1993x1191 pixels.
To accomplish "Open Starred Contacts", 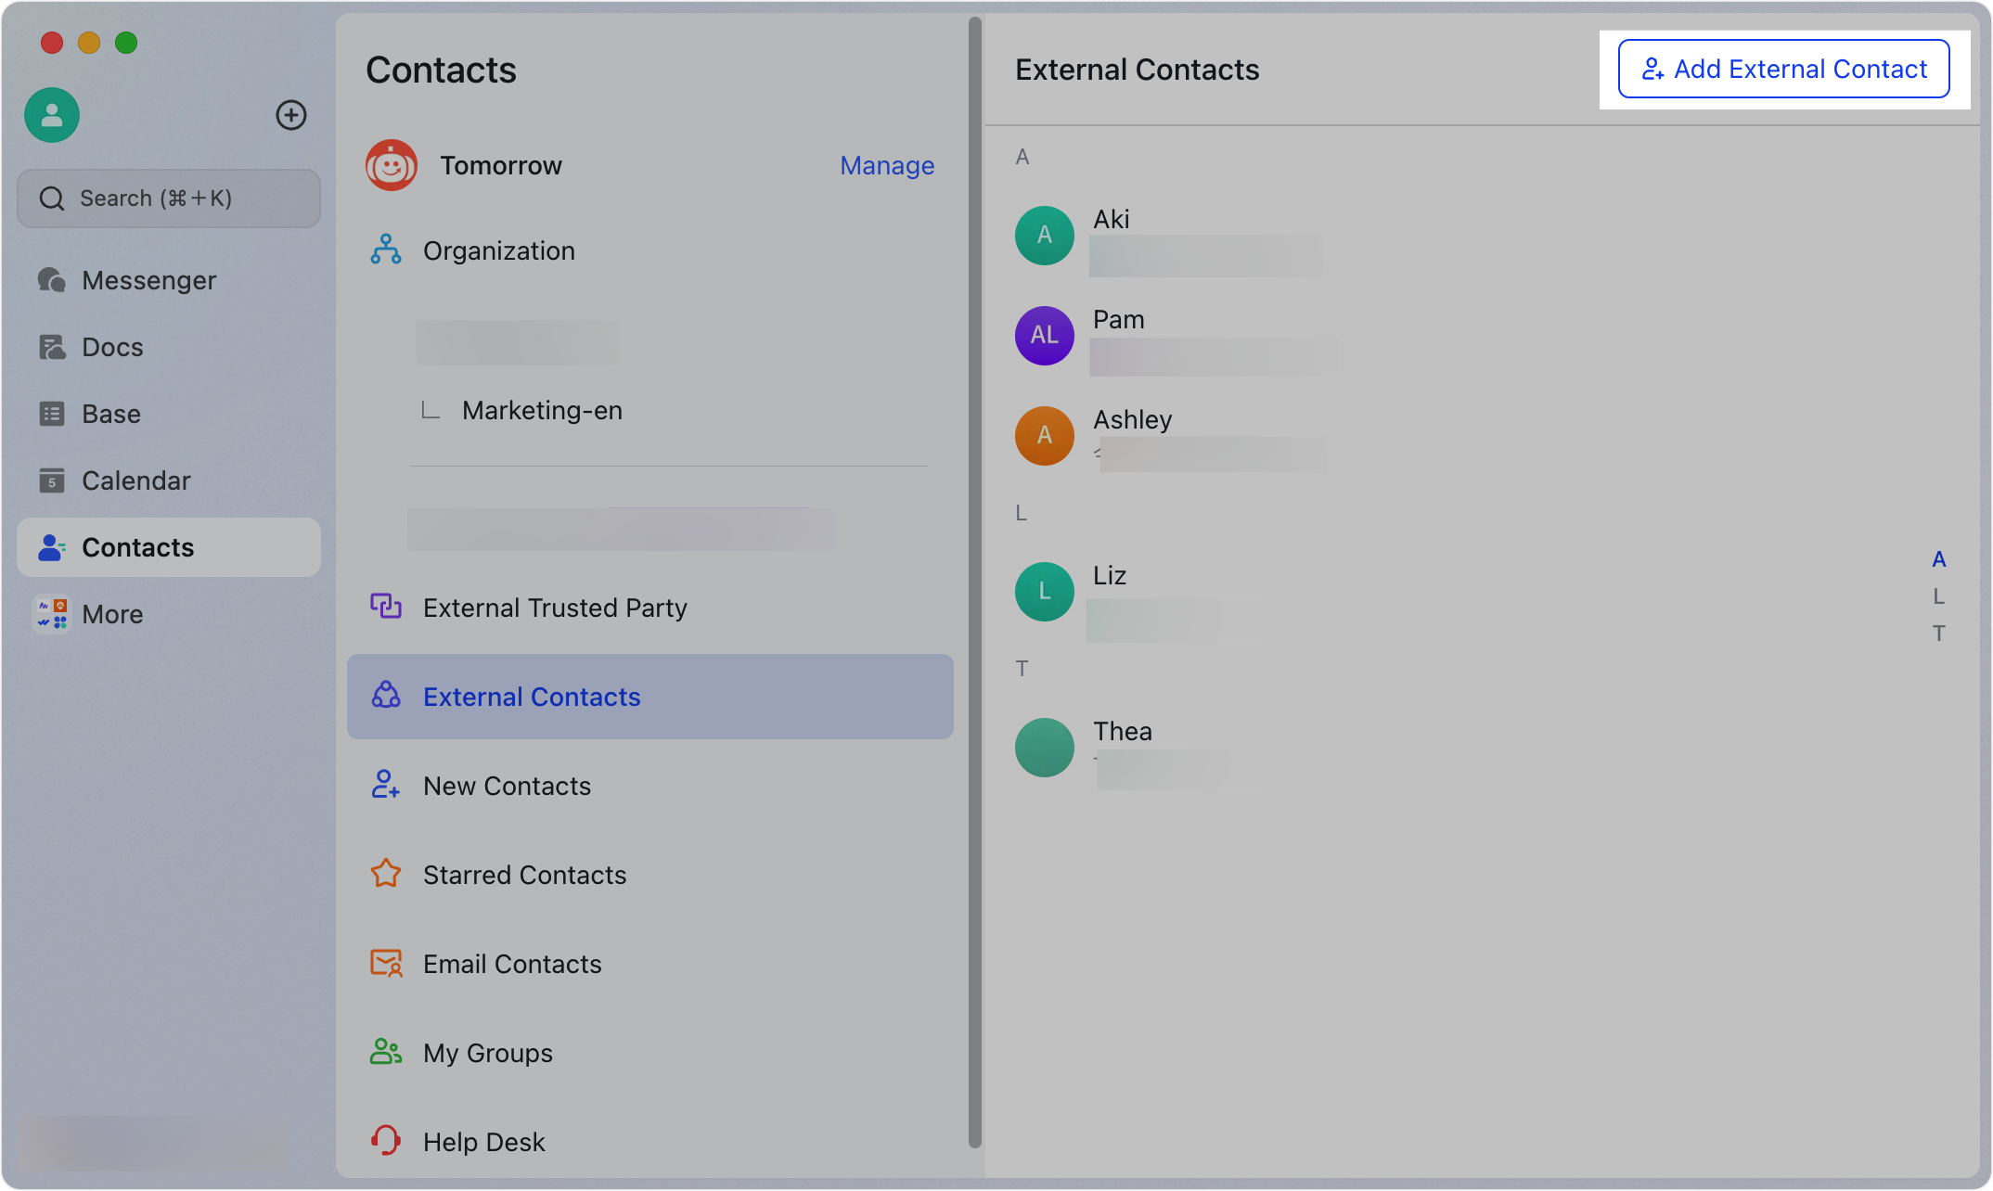I will (x=524, y=874).
